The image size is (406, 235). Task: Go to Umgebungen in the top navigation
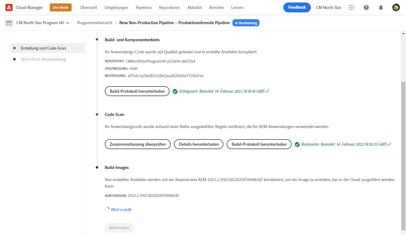116,7
